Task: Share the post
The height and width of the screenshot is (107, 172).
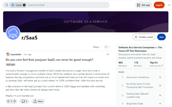Action: [x=38, y=101]
